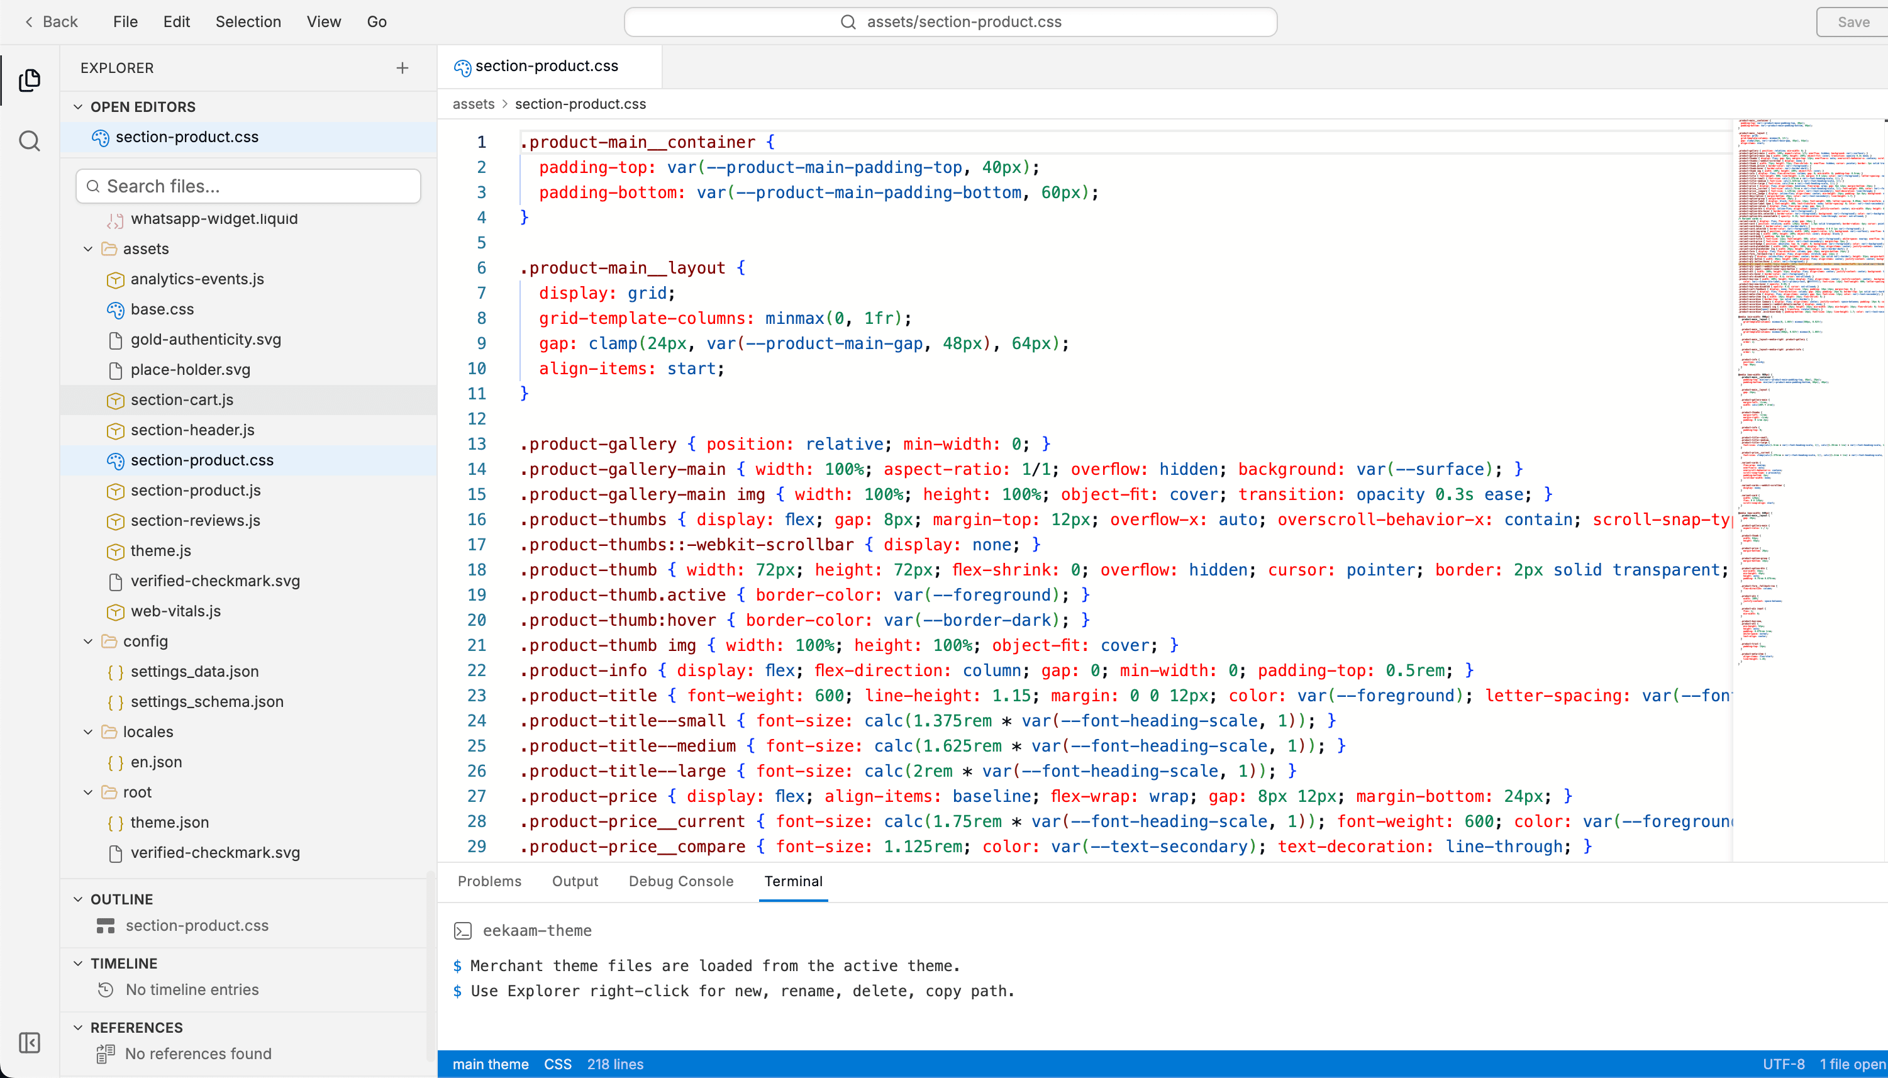Click the terminal prompt icon beside eekaam-theme

463,931
